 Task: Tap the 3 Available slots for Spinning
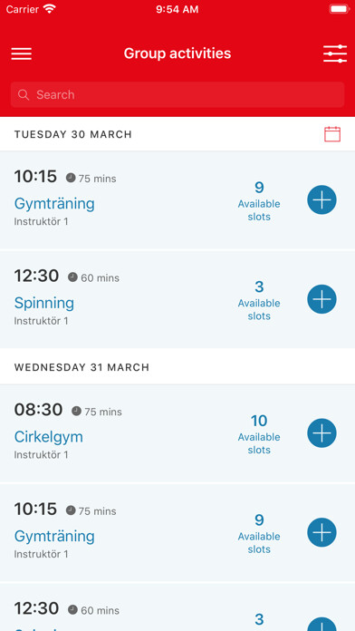click(259, 301)
